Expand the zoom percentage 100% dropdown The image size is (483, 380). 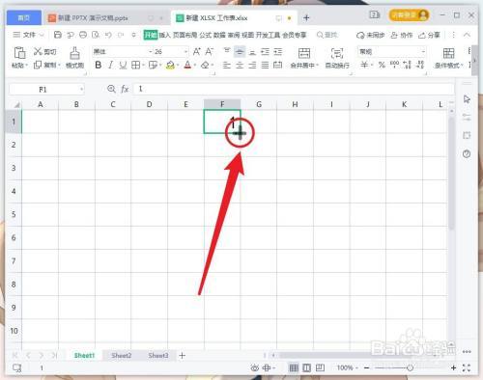tap(357, 367)
